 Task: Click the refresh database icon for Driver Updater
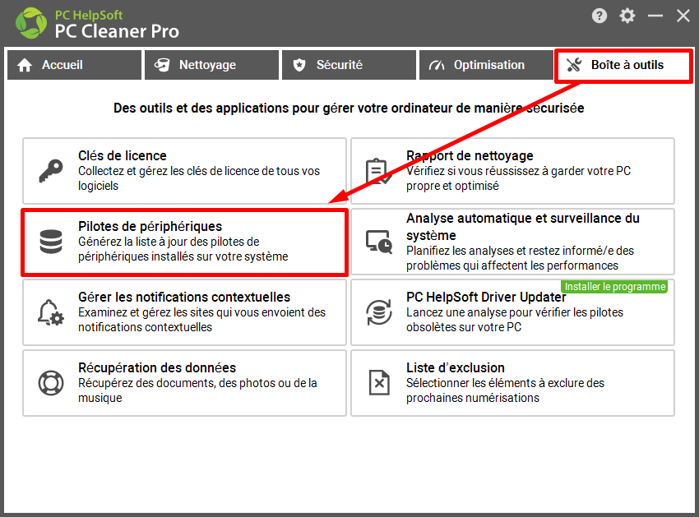[379, 312]
